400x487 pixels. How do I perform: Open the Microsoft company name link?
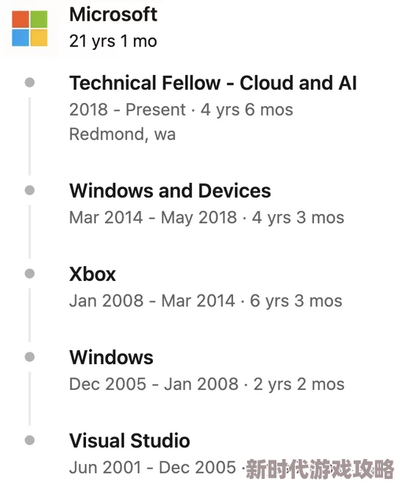(113, 15)
